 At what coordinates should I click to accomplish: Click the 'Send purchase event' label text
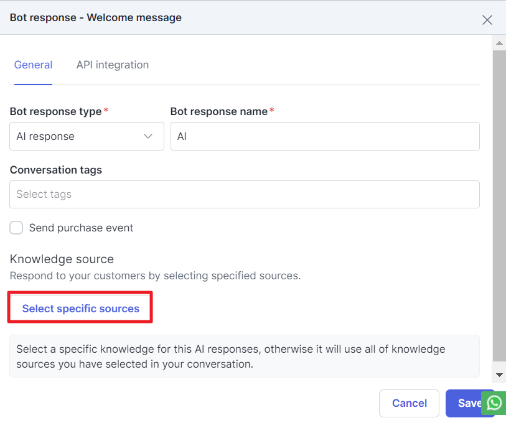[x=81, y=228]
